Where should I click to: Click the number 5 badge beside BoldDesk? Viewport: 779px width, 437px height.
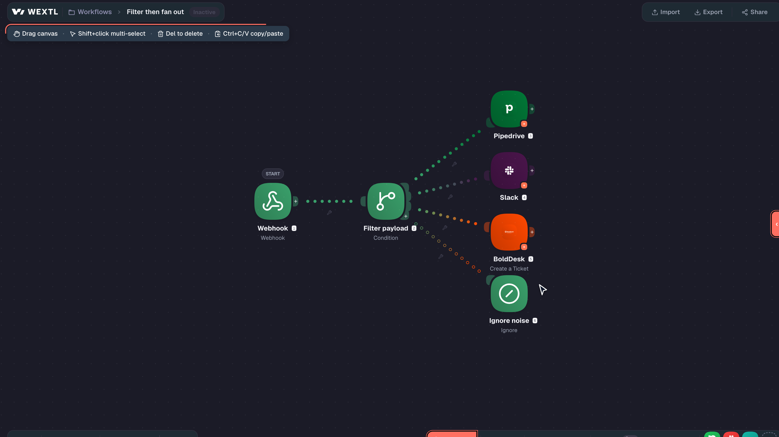pos(531,259)
